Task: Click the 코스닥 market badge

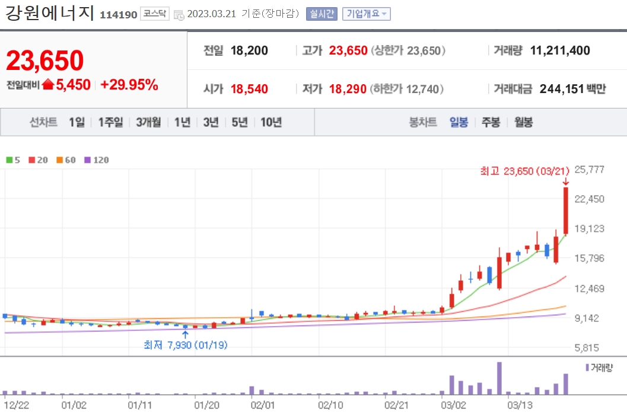Action: (x=155, y=14)
